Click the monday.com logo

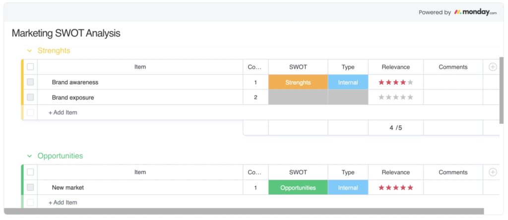tap(475, 12)
